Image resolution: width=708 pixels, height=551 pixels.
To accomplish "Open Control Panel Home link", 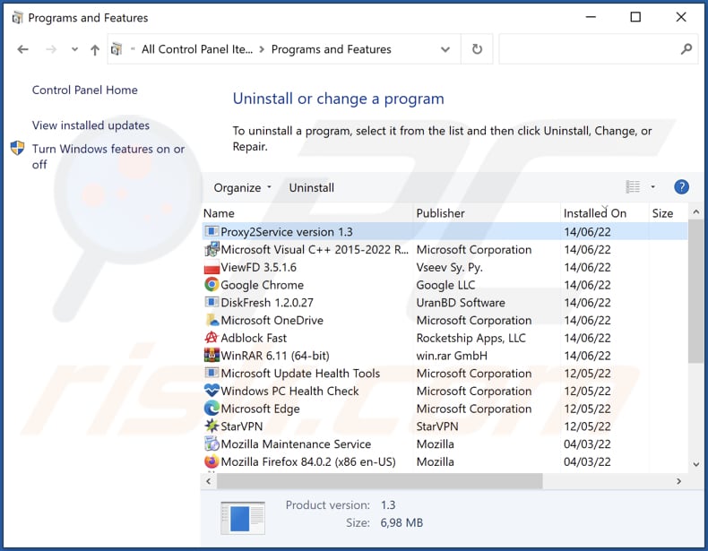I will [85, 90].
